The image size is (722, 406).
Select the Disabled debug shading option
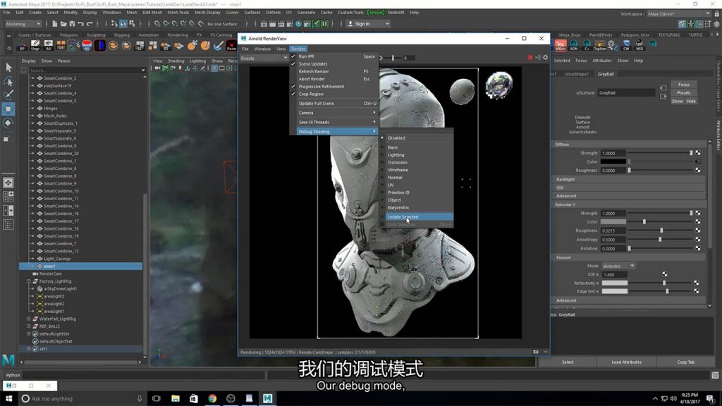coord(416,138)
